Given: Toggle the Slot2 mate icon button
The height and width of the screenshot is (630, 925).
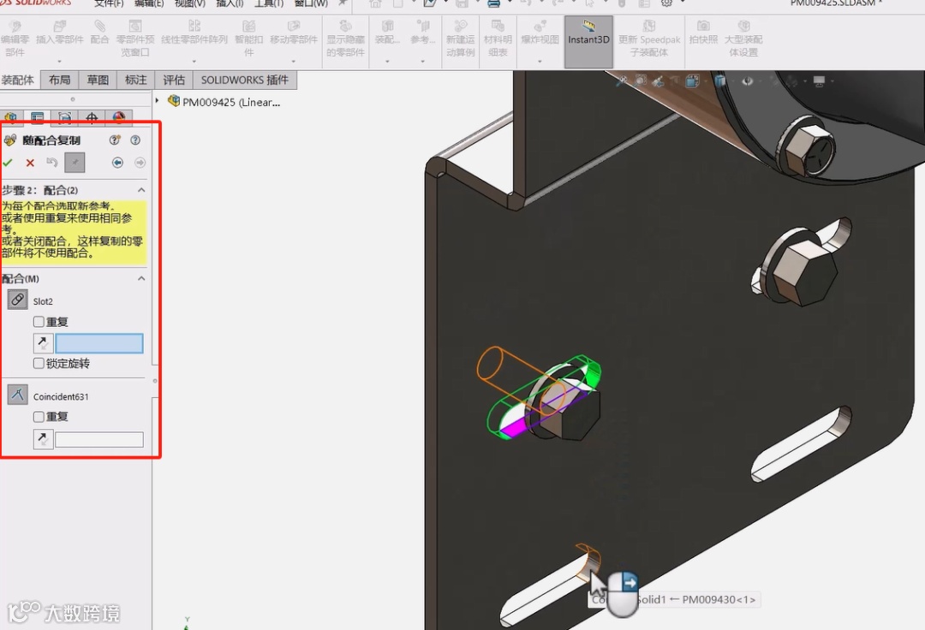Looking at the screenshot, I should (x=18, y=300).
